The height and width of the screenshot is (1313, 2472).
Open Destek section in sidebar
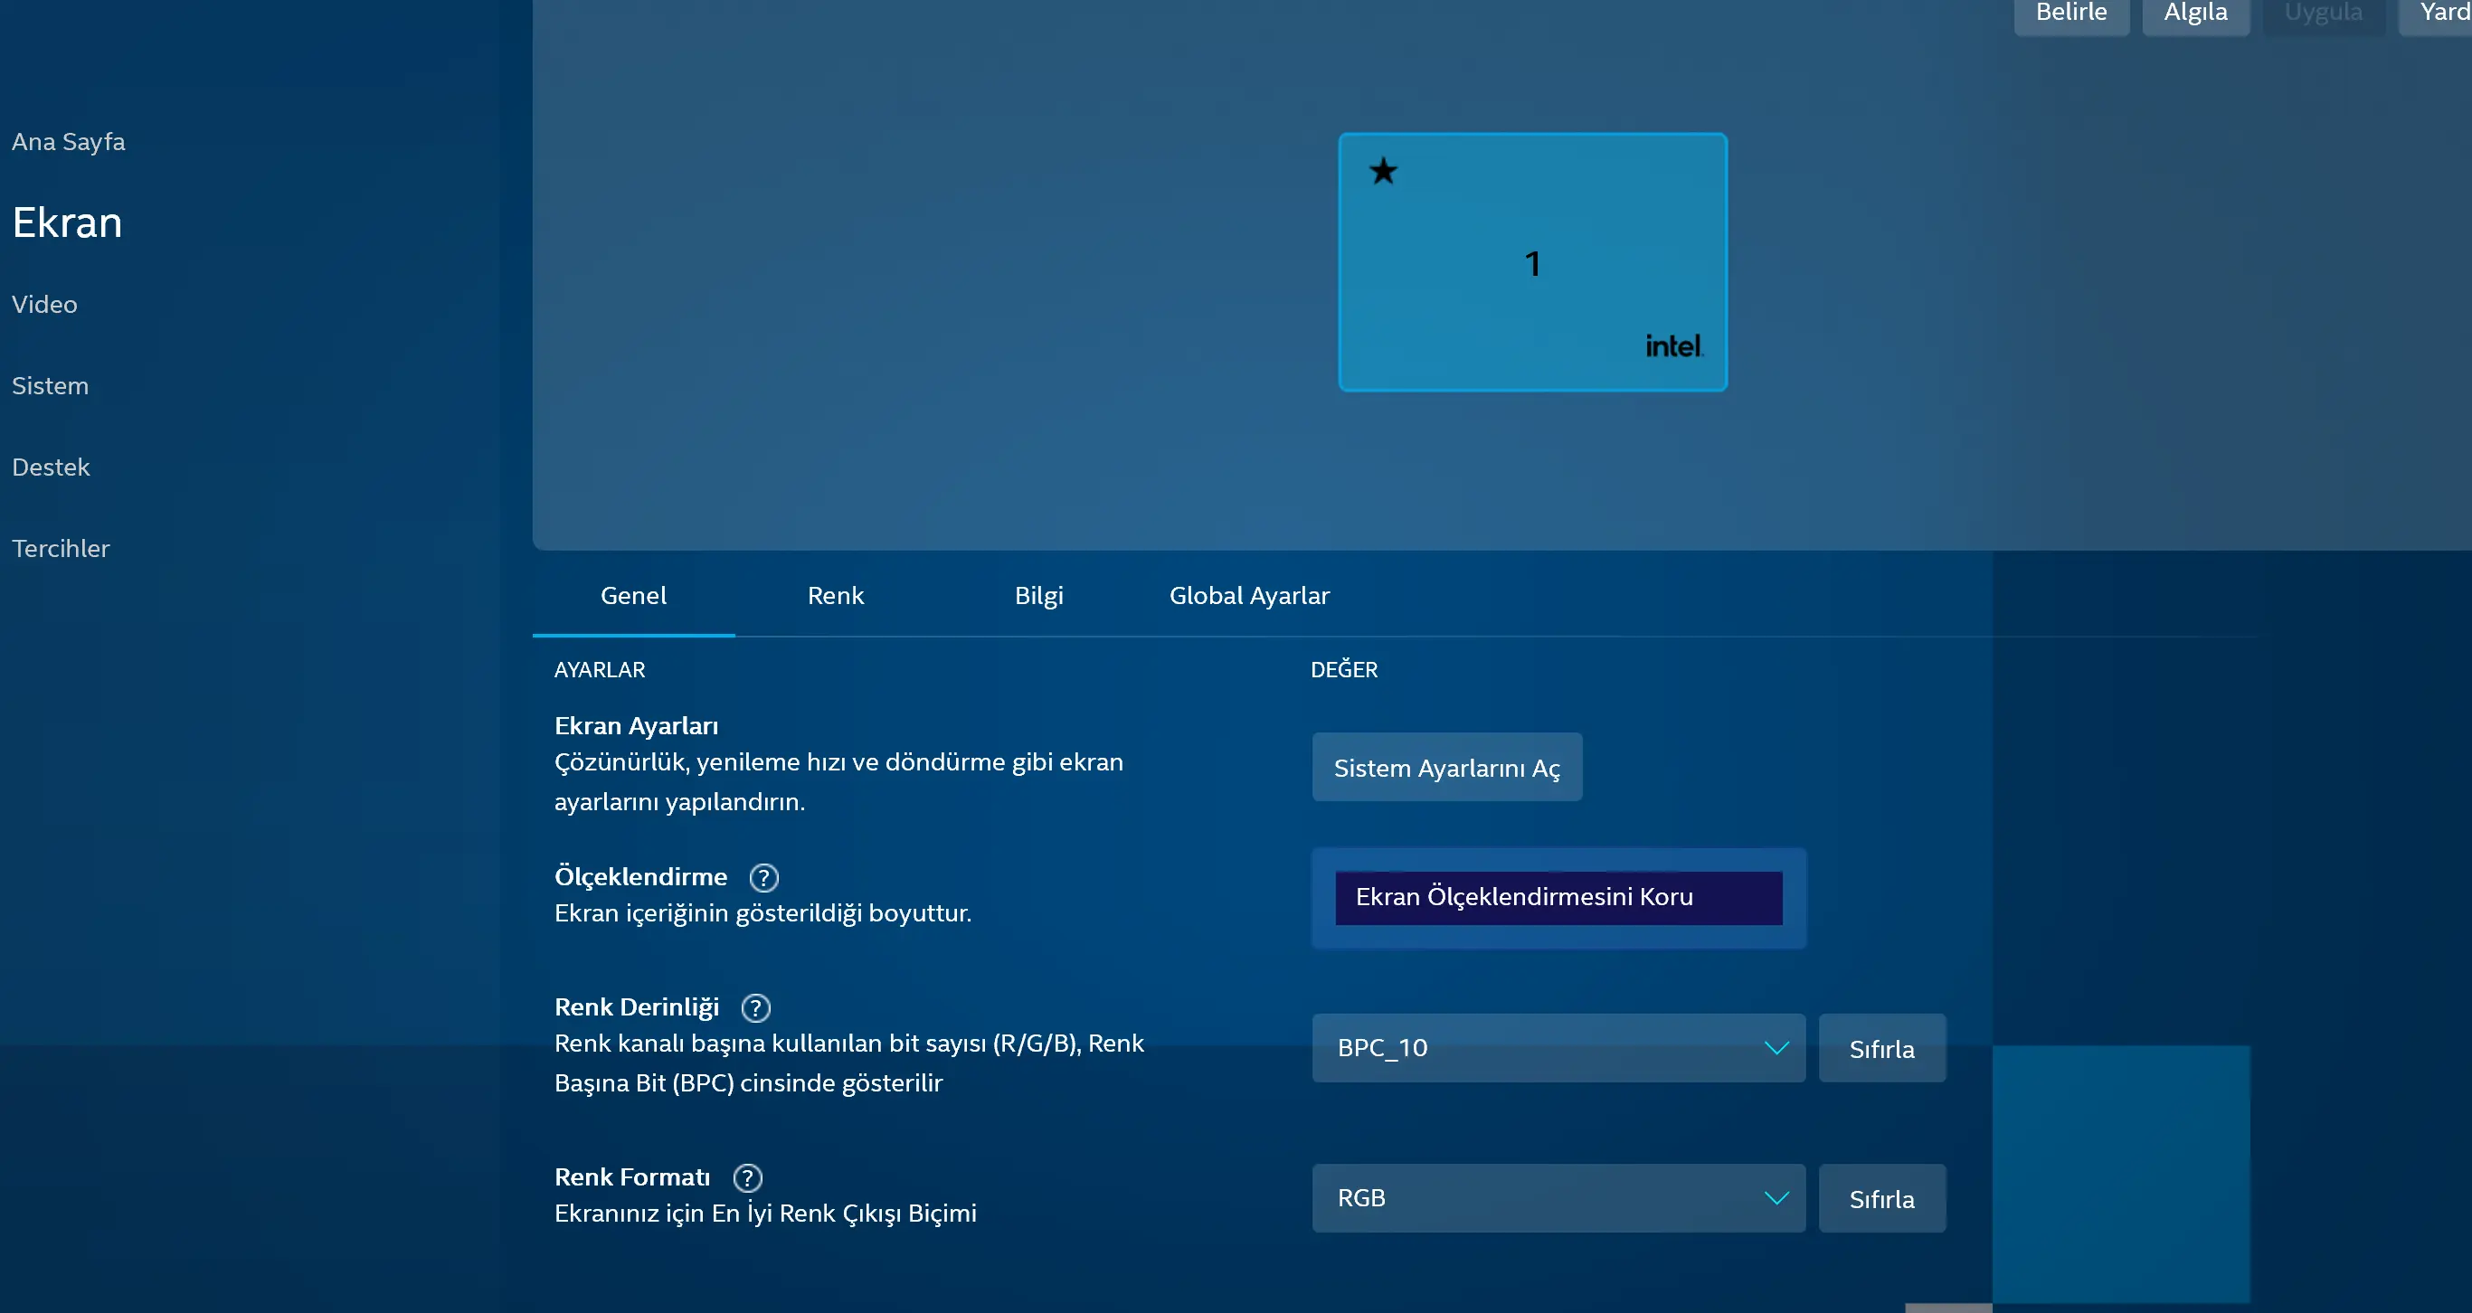(x=51, y=468)
